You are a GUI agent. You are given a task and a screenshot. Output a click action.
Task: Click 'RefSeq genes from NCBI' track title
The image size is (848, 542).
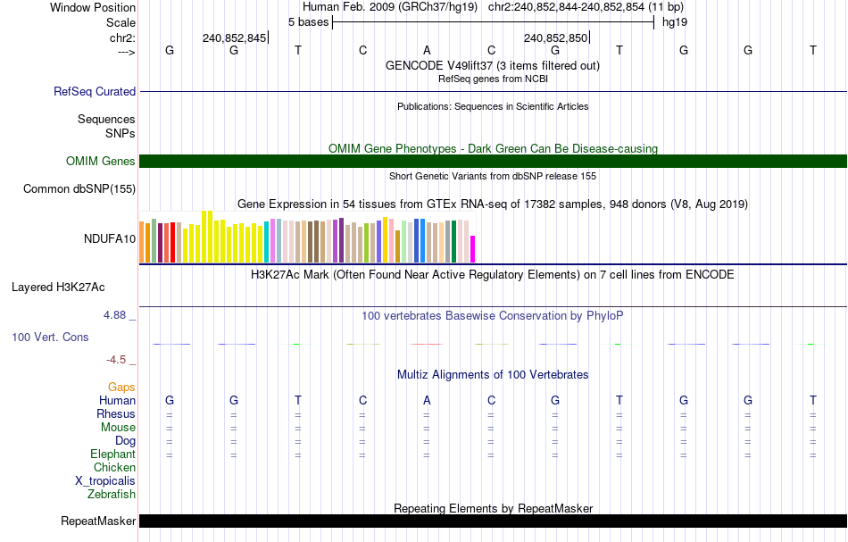(x=494, y=79)
